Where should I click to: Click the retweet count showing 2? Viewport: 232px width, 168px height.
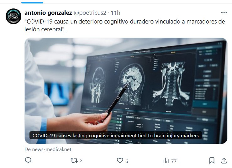81,161
